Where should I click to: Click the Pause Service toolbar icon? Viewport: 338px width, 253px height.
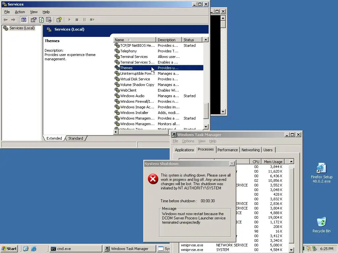pyautogui.click(x=84, y=20)
